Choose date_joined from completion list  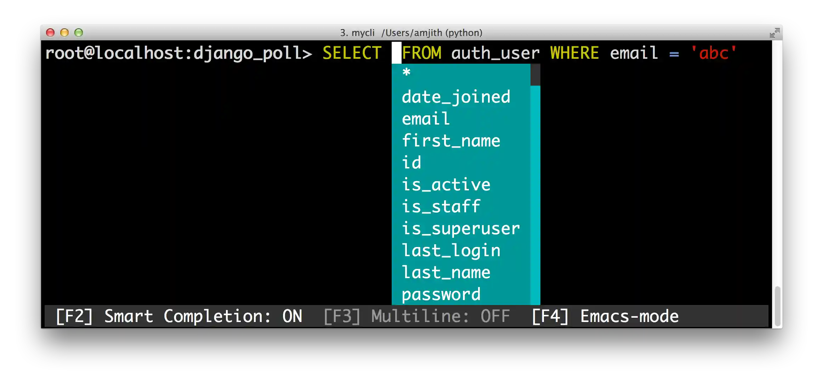(456, 97)
